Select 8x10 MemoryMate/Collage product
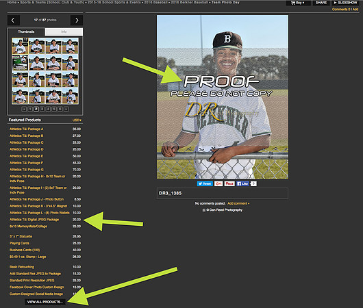 coord(28,227)
